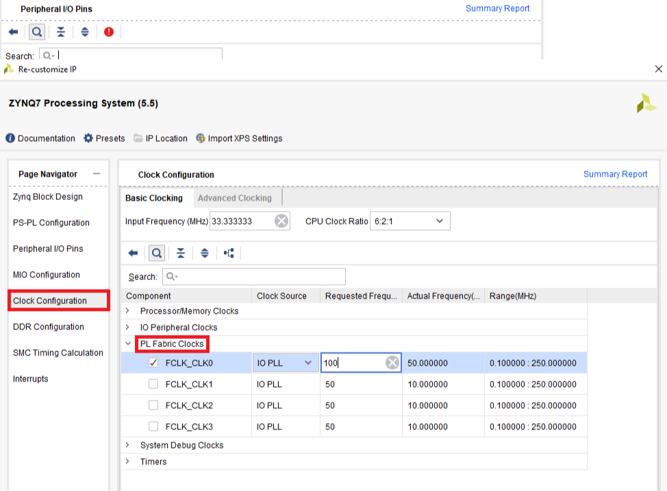The height and width of the screenshot is (491, 667).
Task: Open search options dropdown in Peripheral I/O search
Action: pyautogui.click(x=49, y=55)
